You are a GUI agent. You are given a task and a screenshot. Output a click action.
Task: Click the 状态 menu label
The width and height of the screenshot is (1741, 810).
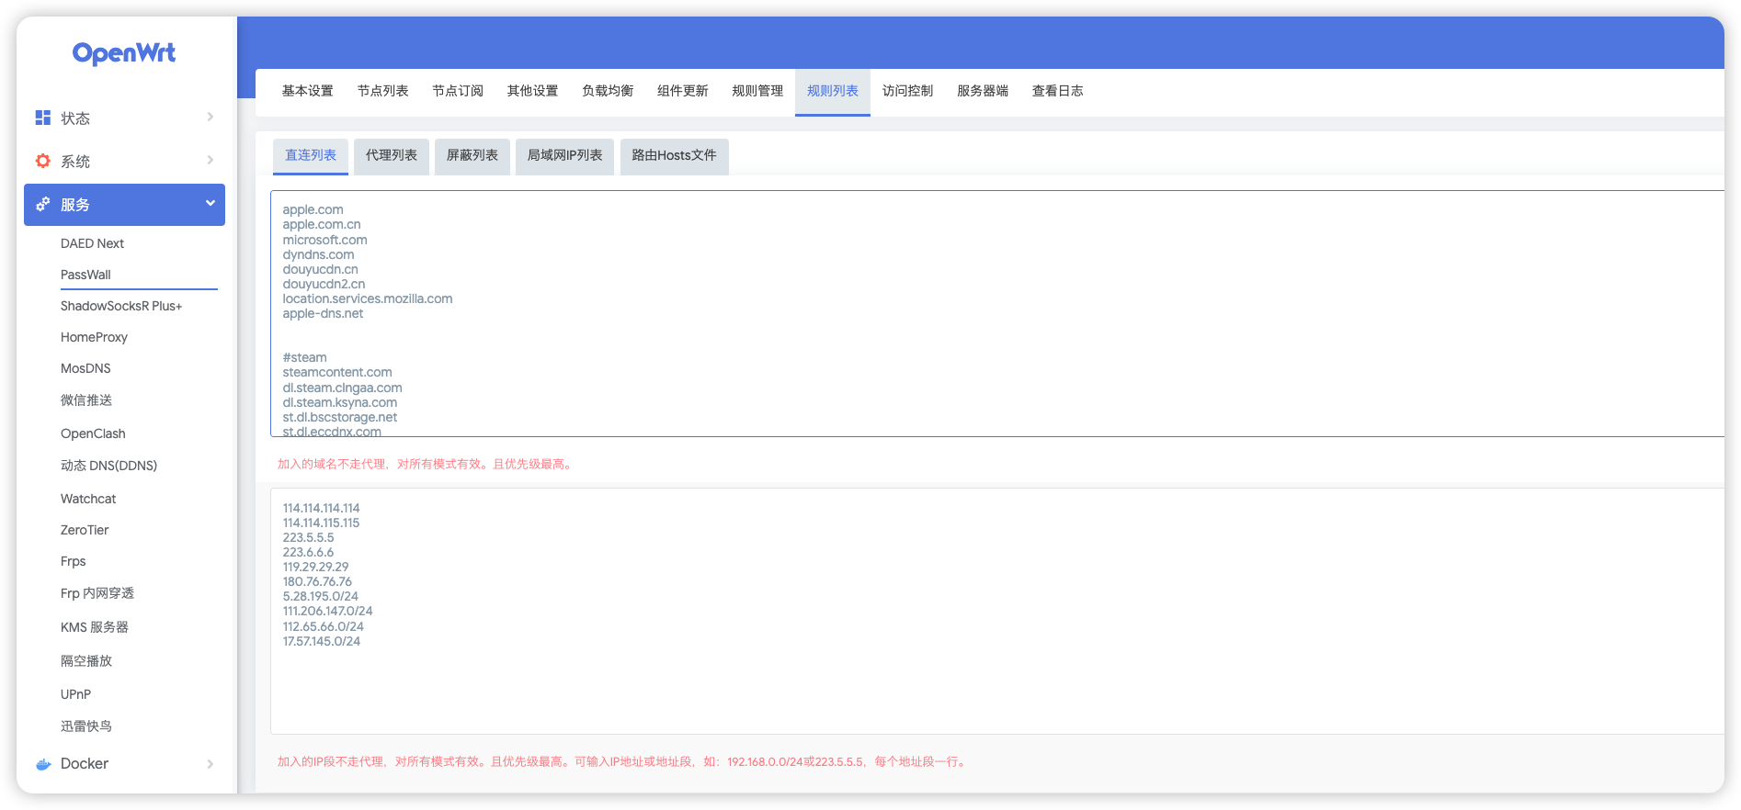[75, 118]
